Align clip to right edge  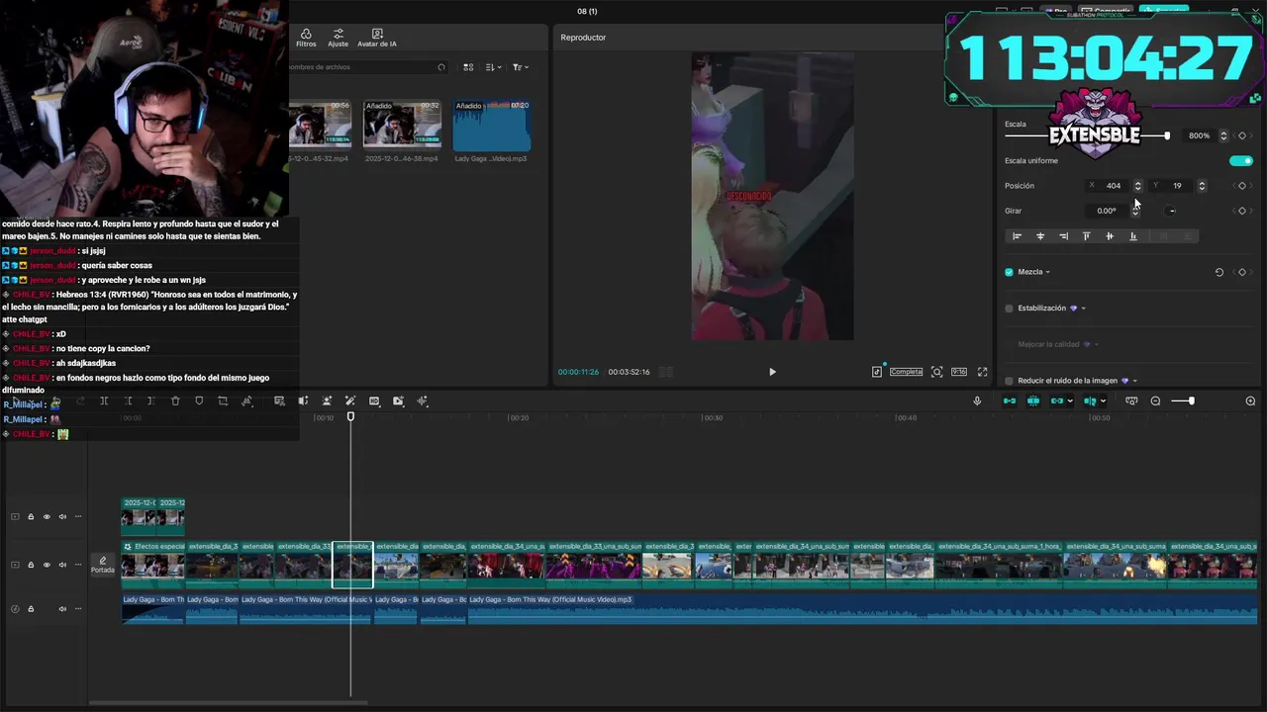pos(1063,236)
